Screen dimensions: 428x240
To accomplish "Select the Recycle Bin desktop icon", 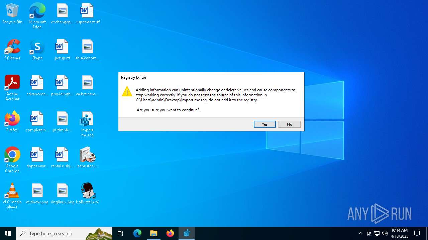I will coord(12,14).
